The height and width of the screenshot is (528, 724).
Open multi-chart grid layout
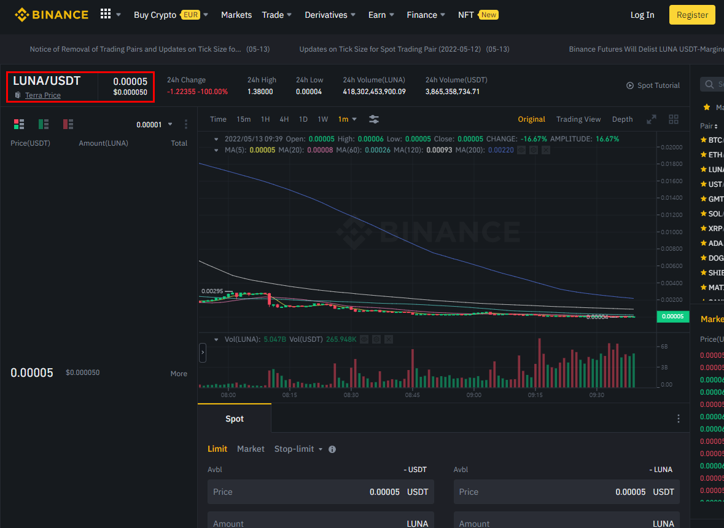[x=674, y=119]
